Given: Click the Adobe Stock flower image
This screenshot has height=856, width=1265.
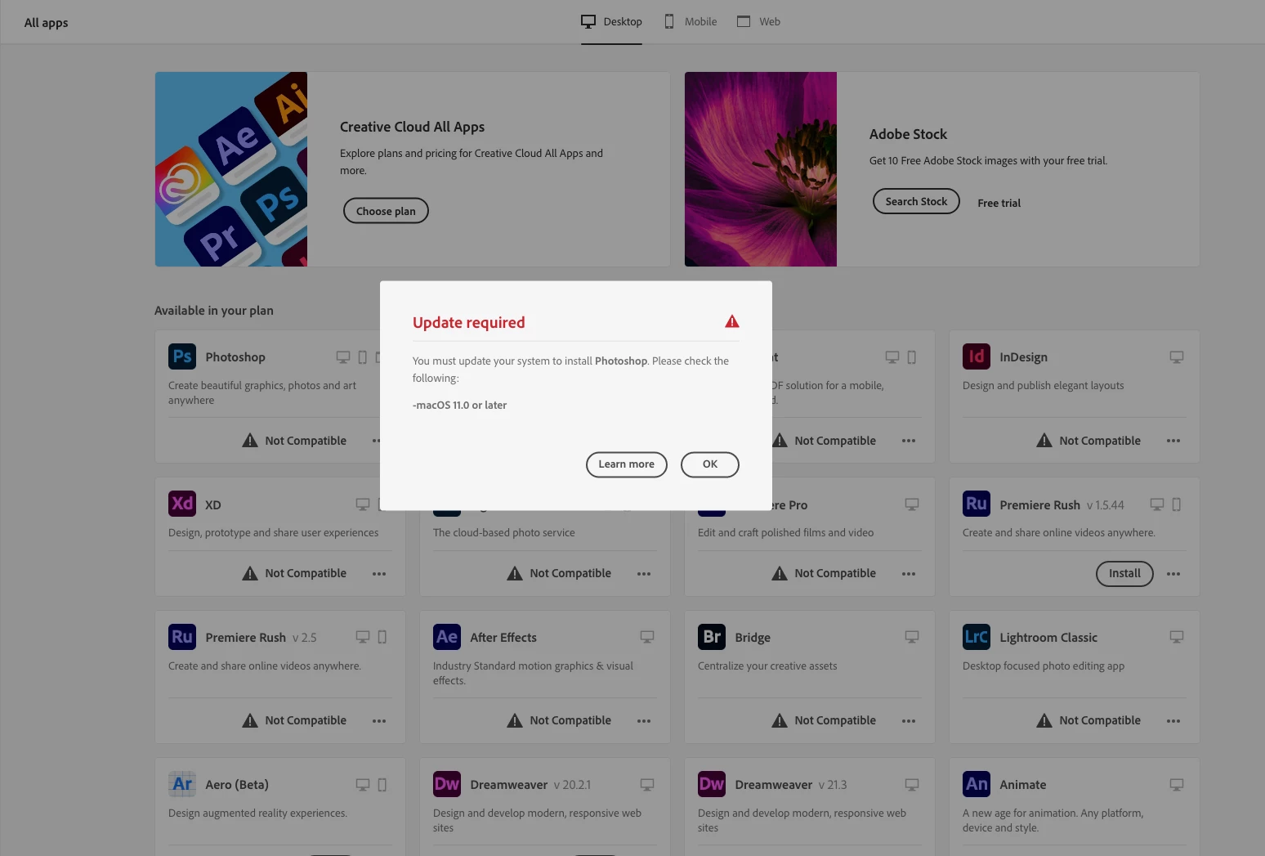Looking at the screenshot, I should coord(761,169).
